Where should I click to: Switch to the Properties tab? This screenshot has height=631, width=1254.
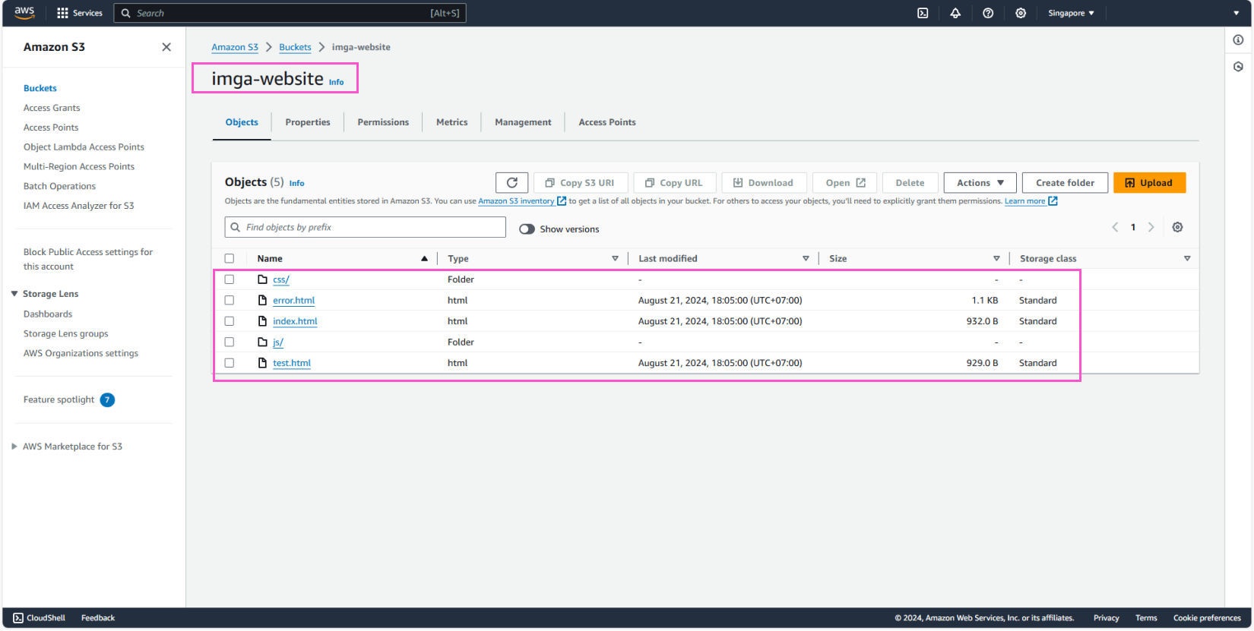click(x=308, y=122)
